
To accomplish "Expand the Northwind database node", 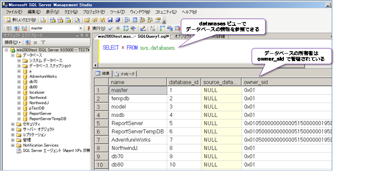I will tap(19, 98).
